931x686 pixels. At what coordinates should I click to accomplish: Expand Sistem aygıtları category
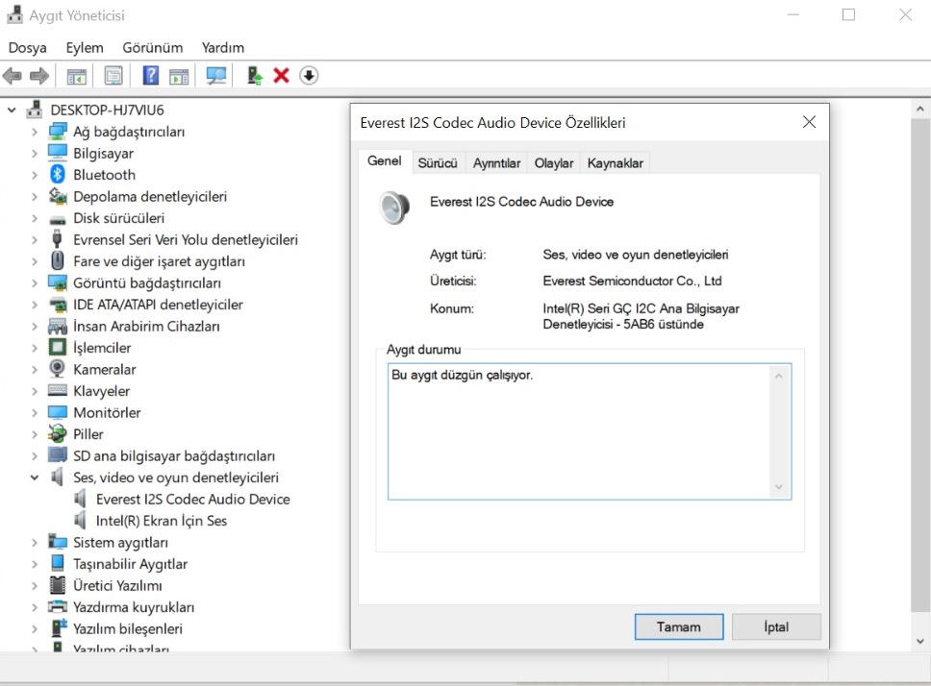tap(35, 543)
